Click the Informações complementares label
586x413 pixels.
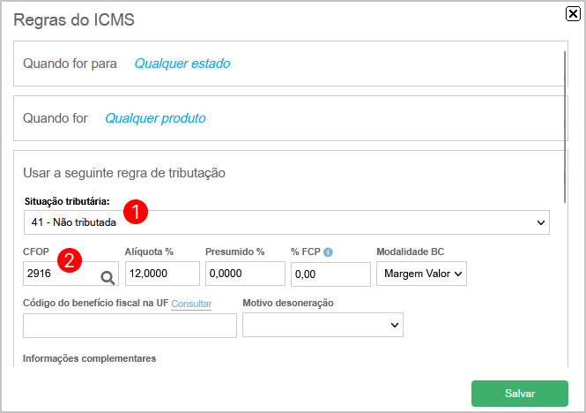tap(89, 358)
